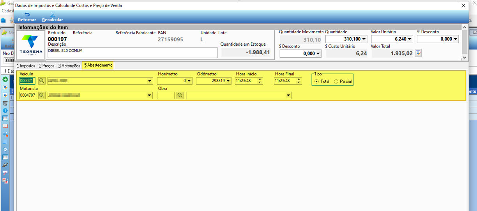Click the Obra code input field
The image size is (477, 211).
[166, 95]
